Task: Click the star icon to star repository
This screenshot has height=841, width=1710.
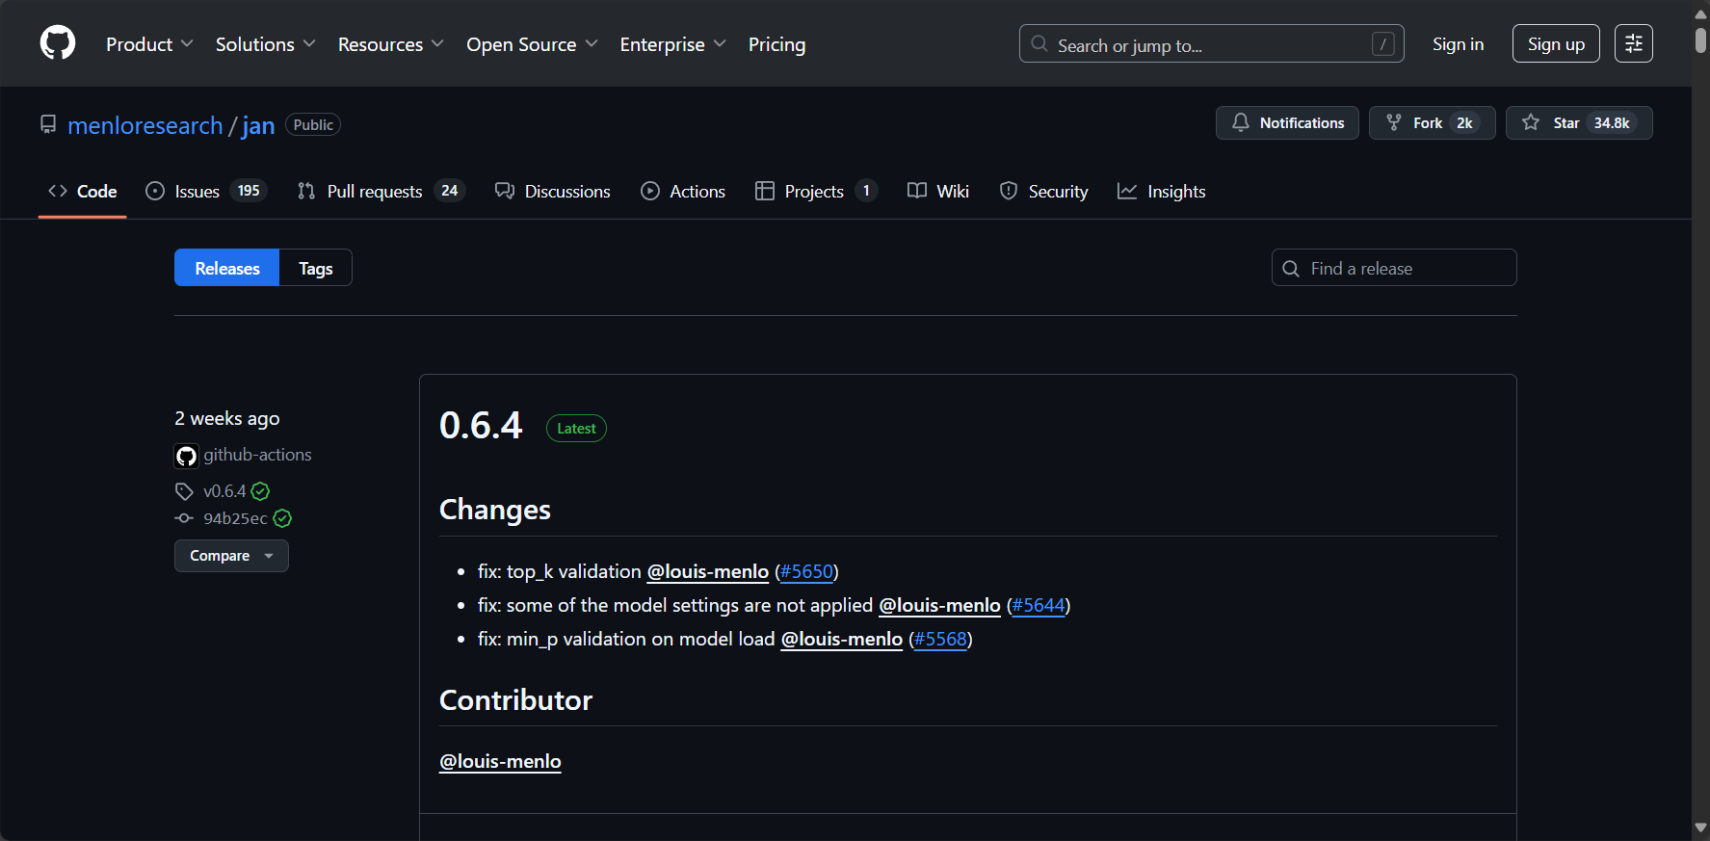Action: (x=1531, y=122)
